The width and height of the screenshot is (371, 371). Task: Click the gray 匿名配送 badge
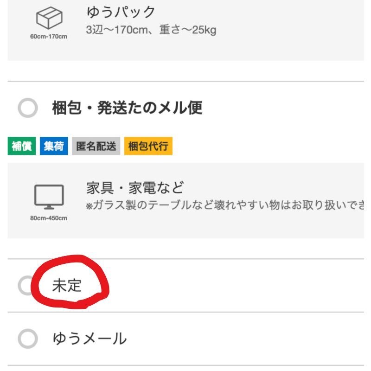tap(96, 147)
